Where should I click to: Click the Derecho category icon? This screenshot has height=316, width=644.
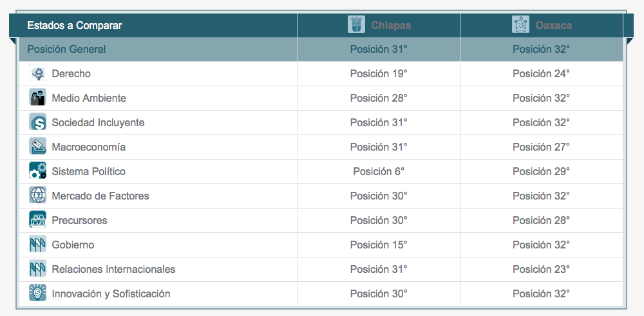coord(37,74)
